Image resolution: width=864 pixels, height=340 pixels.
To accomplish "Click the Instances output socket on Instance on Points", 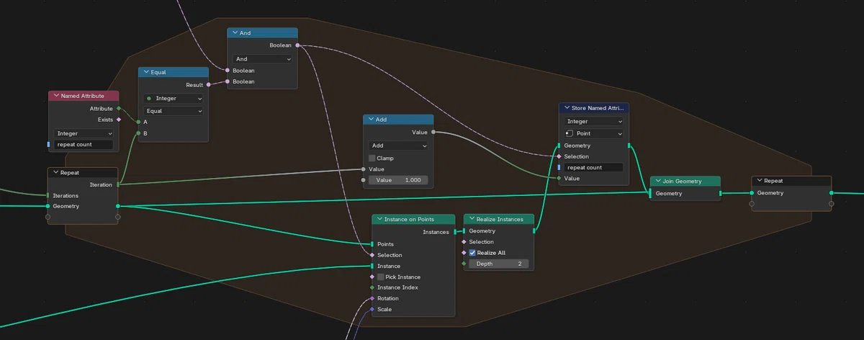I will tap(455, 232).
